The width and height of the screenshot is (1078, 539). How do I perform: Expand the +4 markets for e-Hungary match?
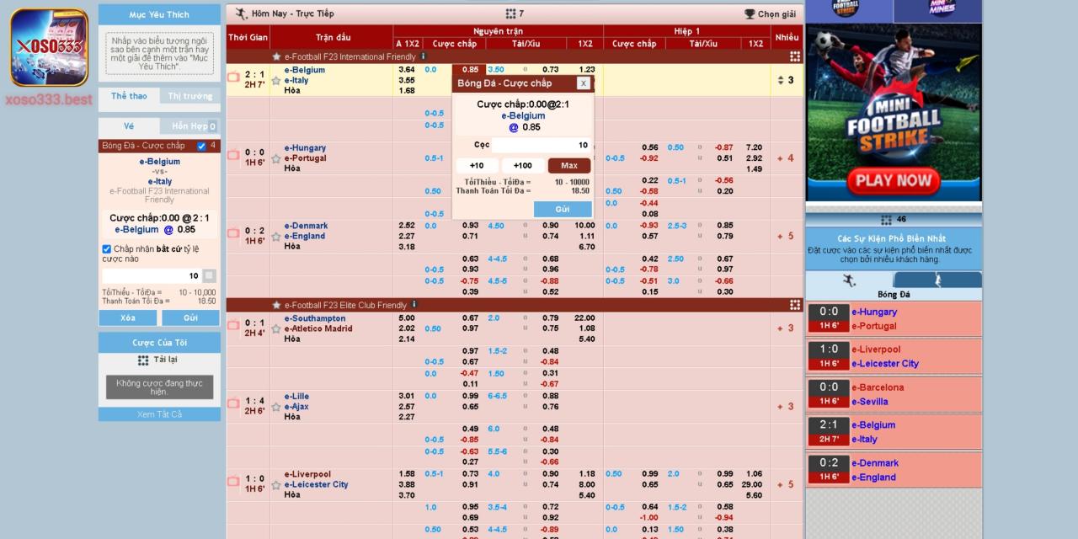click(x=785, y=158)
